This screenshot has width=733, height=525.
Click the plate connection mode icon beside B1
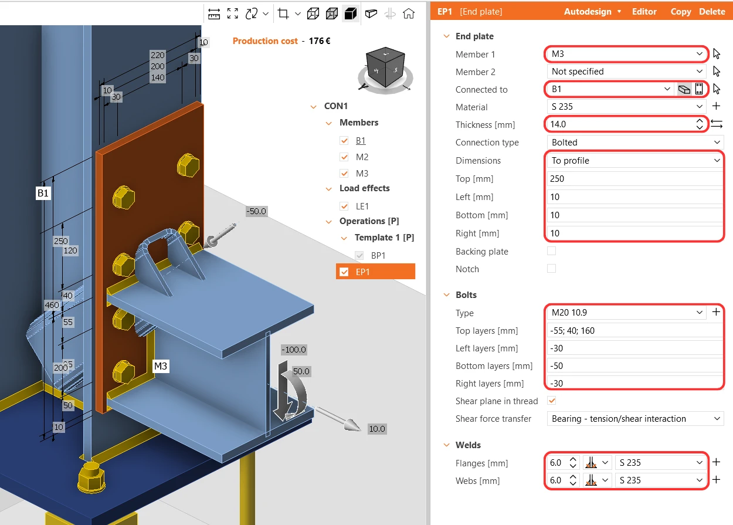pyautogui.click(x=684, y=89)
